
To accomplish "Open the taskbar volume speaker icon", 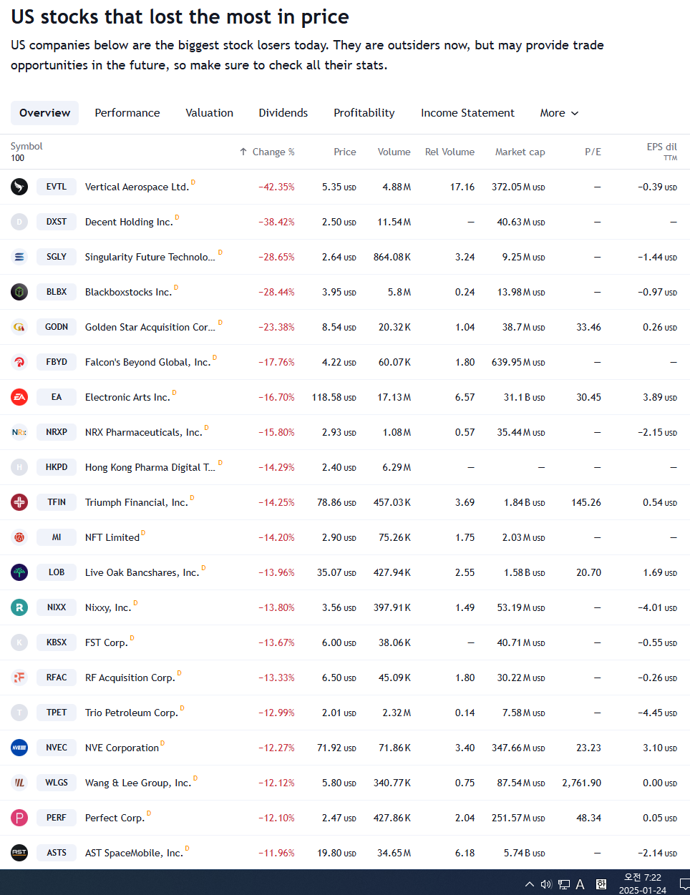I will [546, 884].
